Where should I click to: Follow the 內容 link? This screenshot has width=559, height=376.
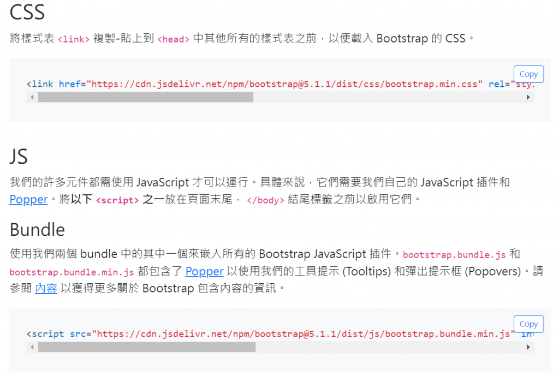tap(46, 288)
